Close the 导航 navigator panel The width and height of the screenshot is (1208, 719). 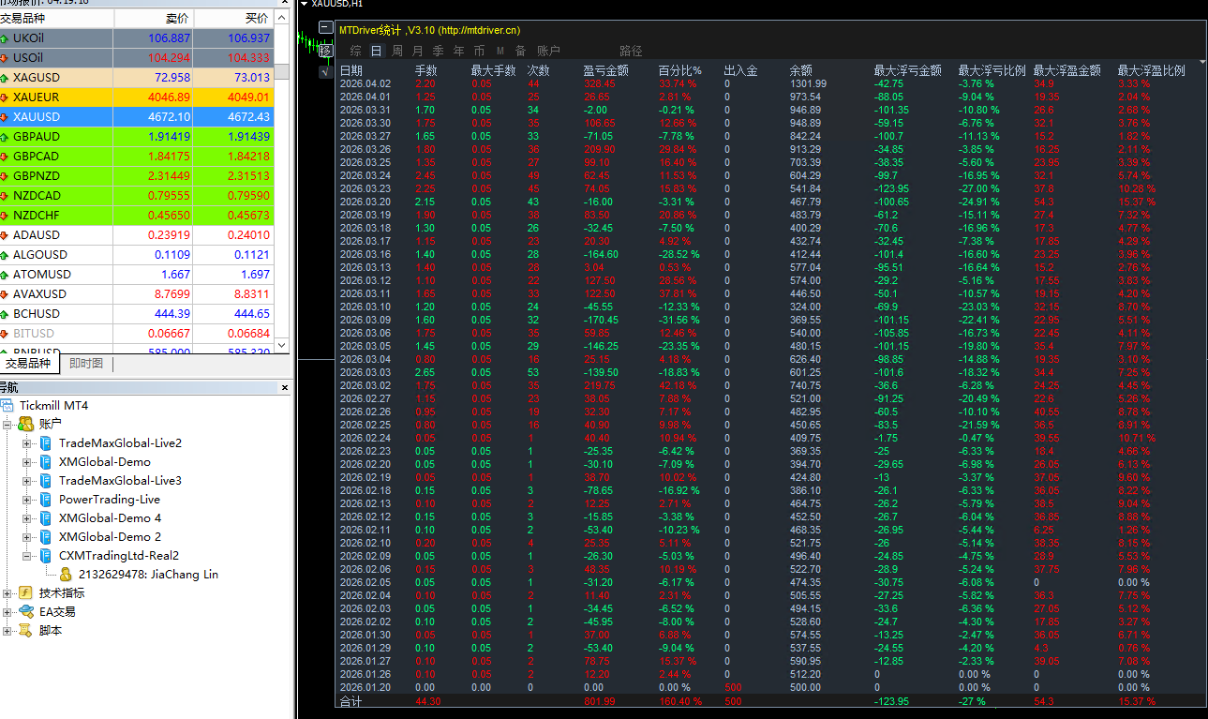point(285,387)
